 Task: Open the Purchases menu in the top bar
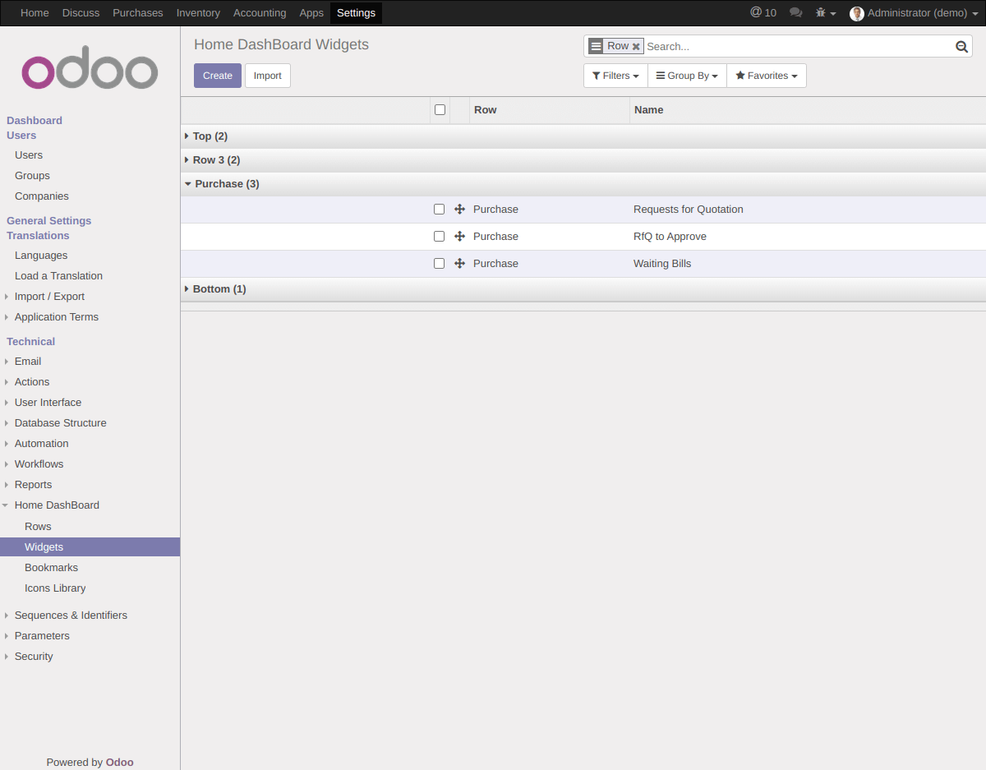pyautogui.click(x=137, y=12)
